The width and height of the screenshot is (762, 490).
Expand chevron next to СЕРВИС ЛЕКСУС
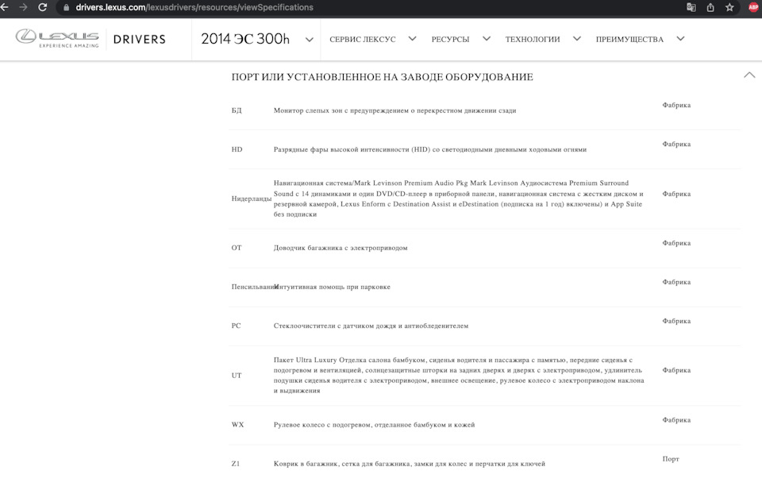412,38
